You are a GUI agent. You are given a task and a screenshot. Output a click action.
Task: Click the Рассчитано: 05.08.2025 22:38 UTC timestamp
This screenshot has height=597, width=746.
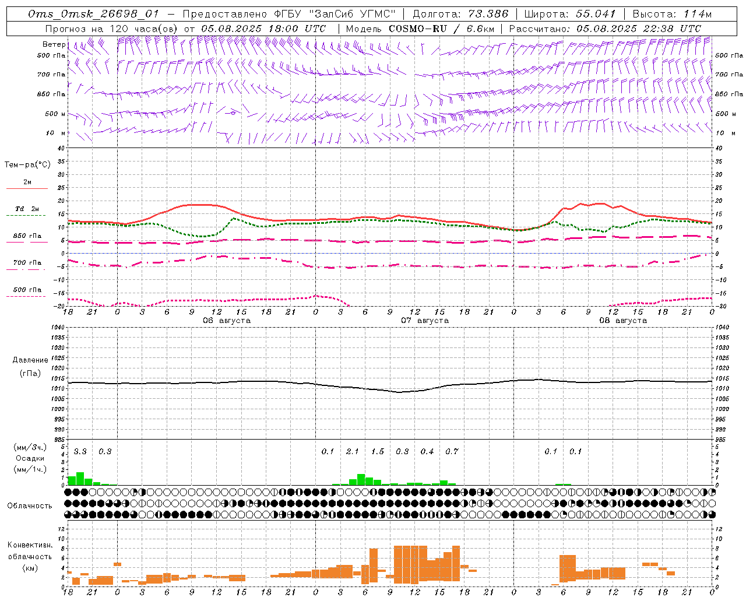(x=605, y=29)
